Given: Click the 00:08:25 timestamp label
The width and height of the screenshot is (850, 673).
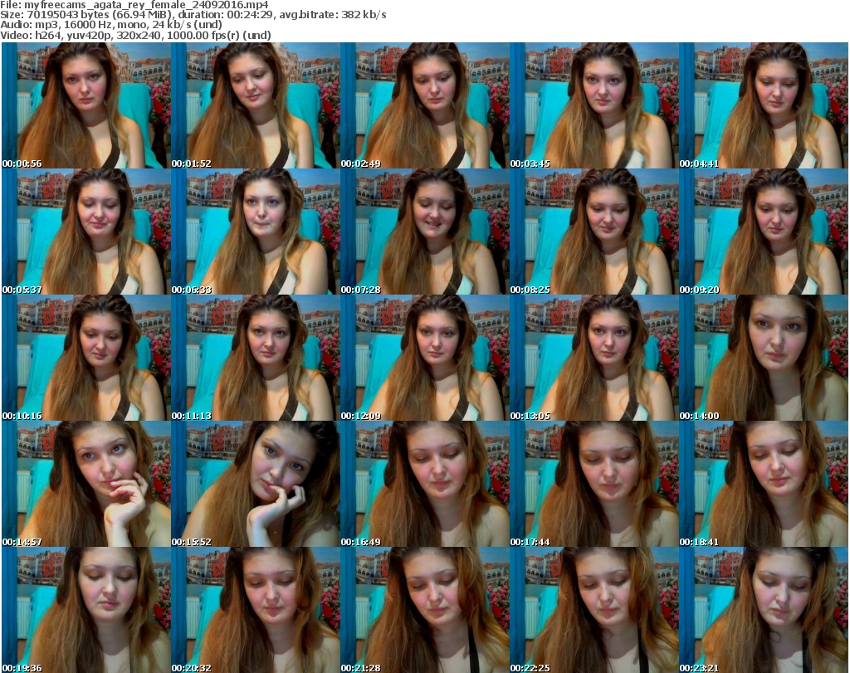Looking at the screenshot, I should pyautogui.click(x=530, y=290).
